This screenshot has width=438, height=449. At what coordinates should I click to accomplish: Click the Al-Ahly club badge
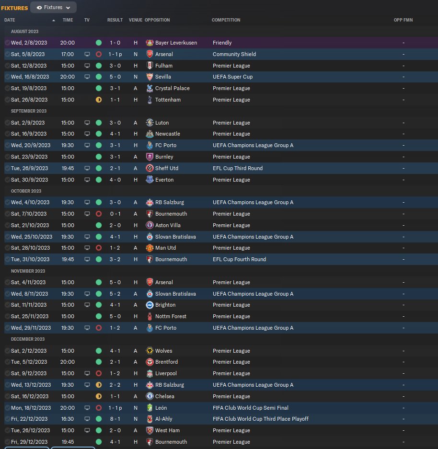click(150, 419)
